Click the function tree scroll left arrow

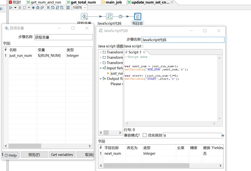point(101,133)
